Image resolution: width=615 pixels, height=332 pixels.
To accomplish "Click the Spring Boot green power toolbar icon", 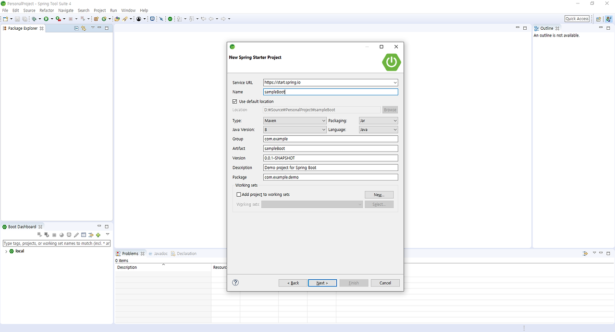I will [x=170, y=19].
